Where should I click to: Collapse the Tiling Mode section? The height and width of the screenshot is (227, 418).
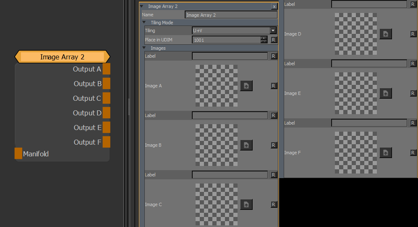pos(144,23)
